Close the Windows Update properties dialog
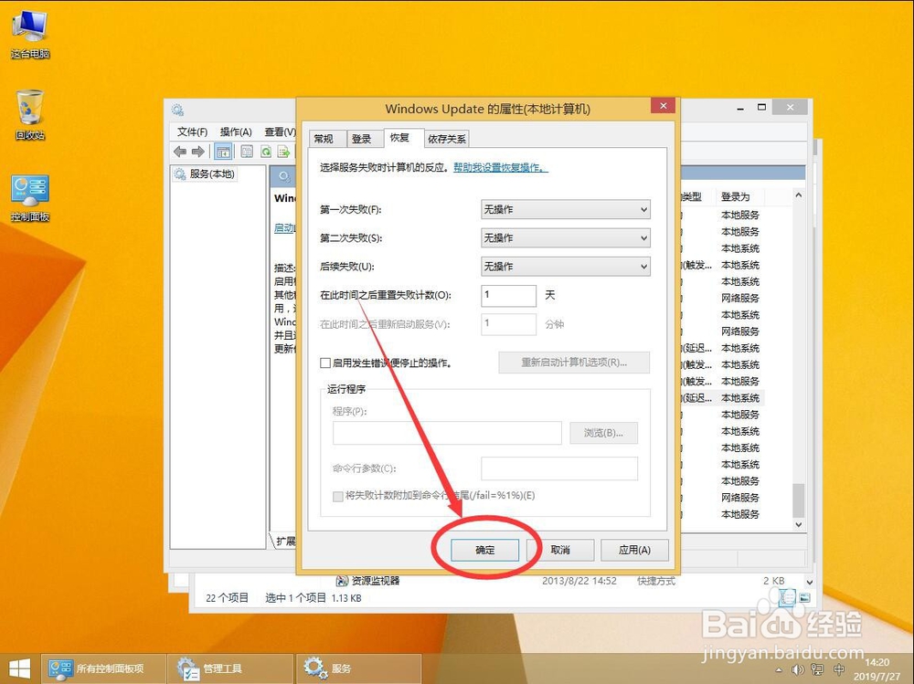914x684 pixels. point(663,105)
